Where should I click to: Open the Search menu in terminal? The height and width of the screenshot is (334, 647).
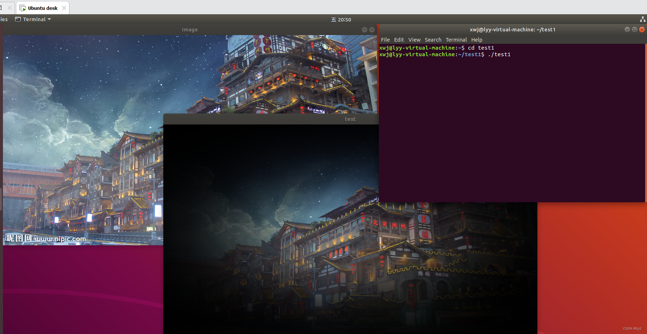(433, 40)
